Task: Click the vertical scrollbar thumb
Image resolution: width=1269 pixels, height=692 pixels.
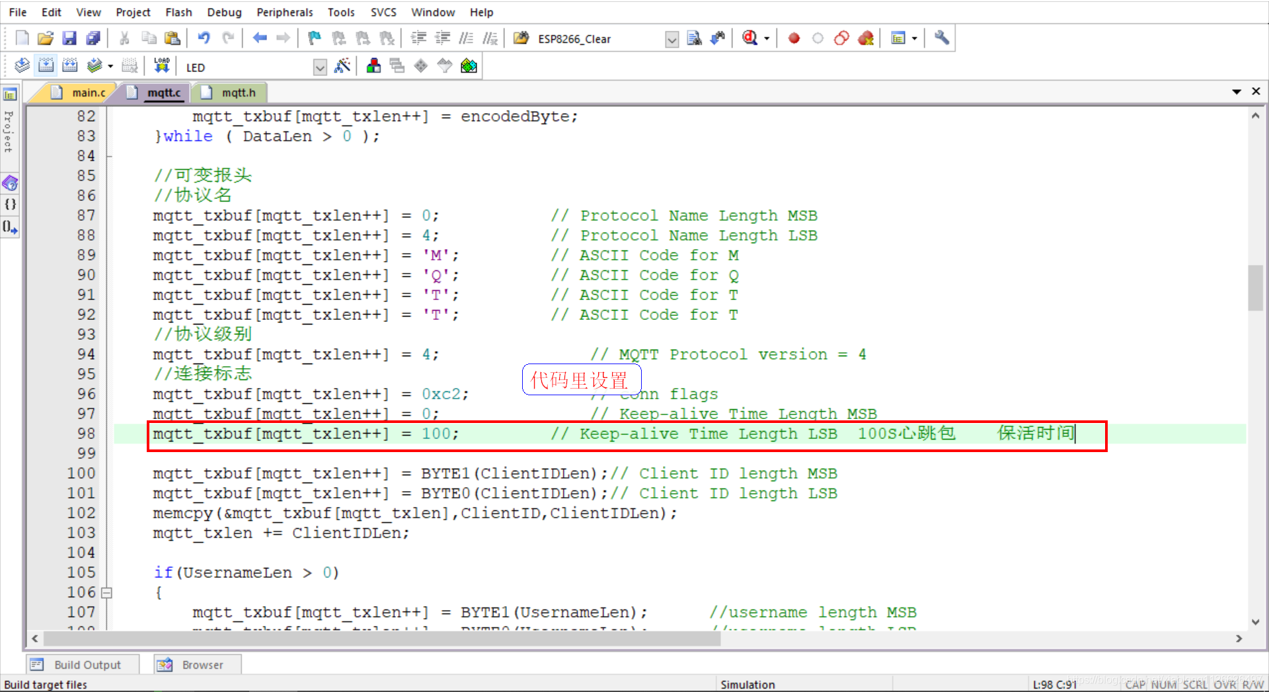Action: (x=1255, y=288)
